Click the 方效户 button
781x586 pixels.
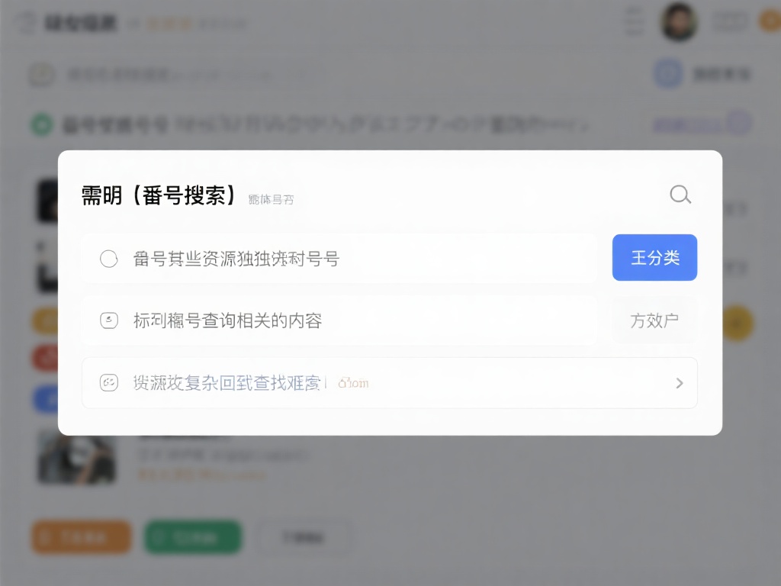[654, 320]
